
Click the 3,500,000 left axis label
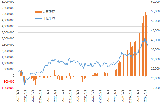(8, 32)
